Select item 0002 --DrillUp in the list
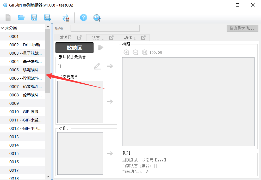This screenshot has height=180, width=261. (26, 45)
